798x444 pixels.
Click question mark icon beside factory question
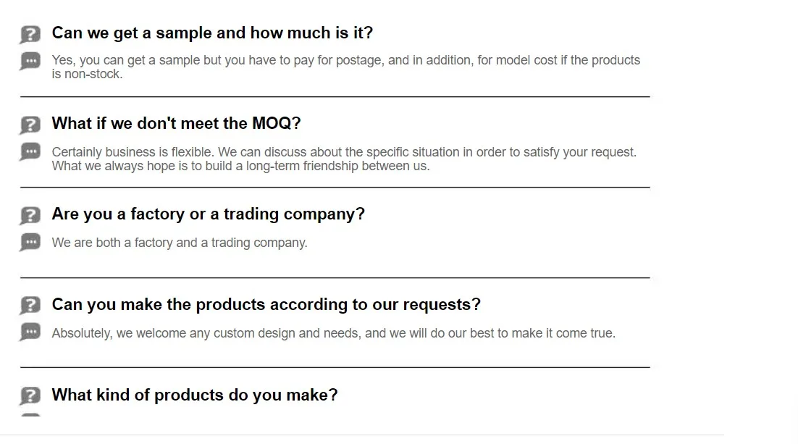point(30,215)
